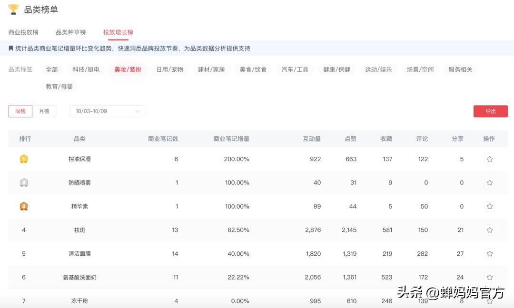Click the star icon for 防晒喷雾
514x308 pixels.
pyautogui.click(x=490, y=183)
